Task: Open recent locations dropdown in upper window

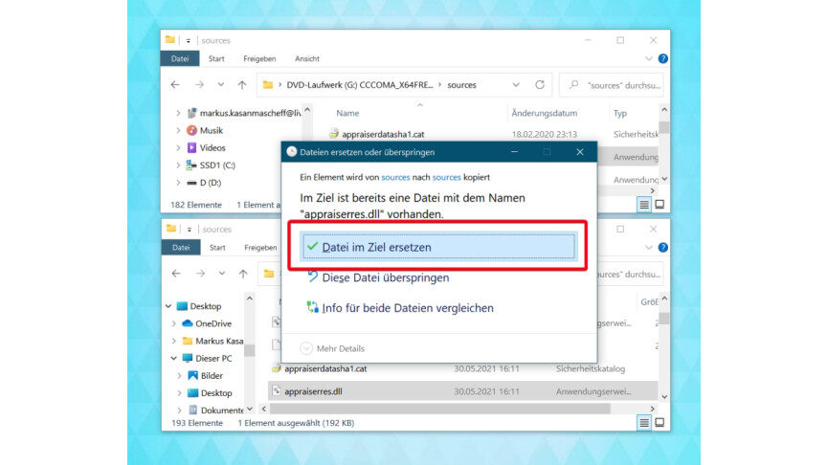Action: pos(221,85)
